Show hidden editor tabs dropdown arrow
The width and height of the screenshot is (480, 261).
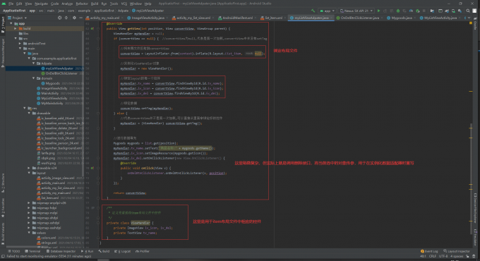(x=469, y=18)
